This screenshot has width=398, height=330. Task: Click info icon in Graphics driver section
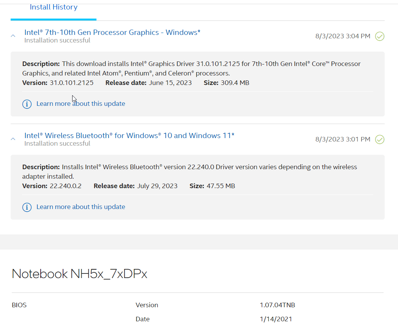[x=27, y=104]
